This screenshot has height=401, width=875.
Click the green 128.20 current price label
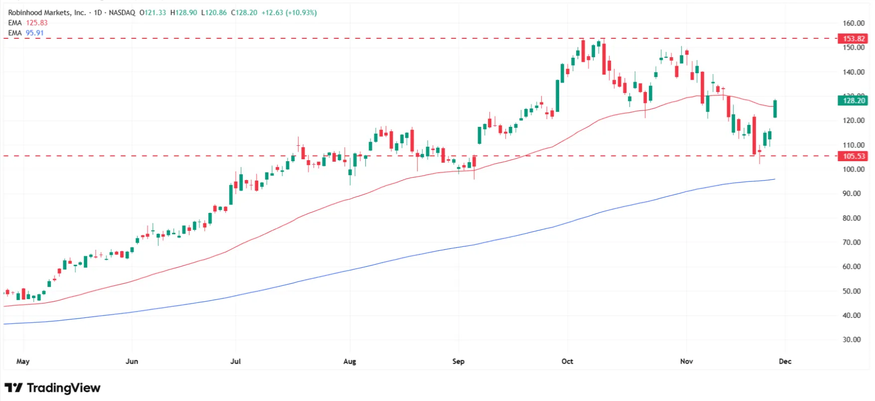(853, 100)
